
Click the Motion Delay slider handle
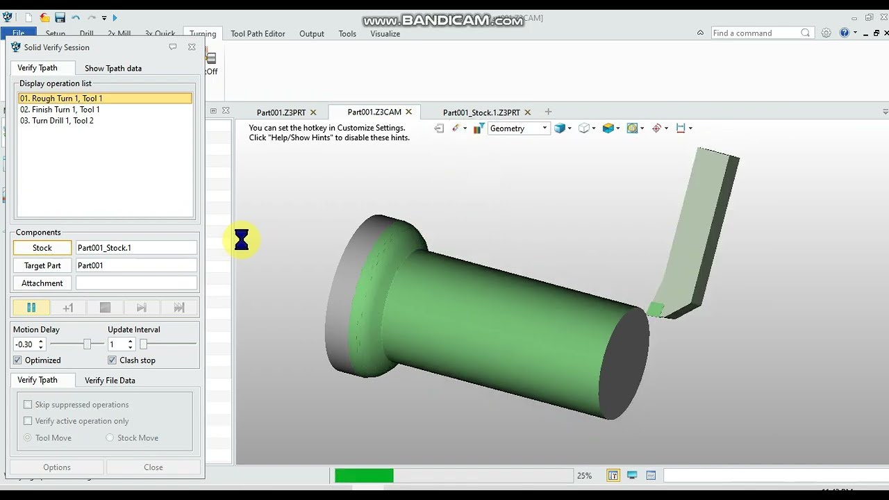pos(88,344)
